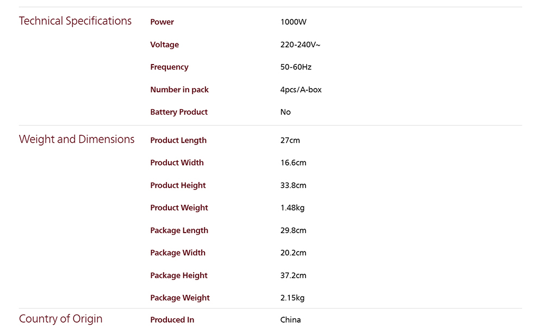The width and height of the screenshot is (541, 327).
Task: Click the Frequency label
Action: [x=169, y=67]
